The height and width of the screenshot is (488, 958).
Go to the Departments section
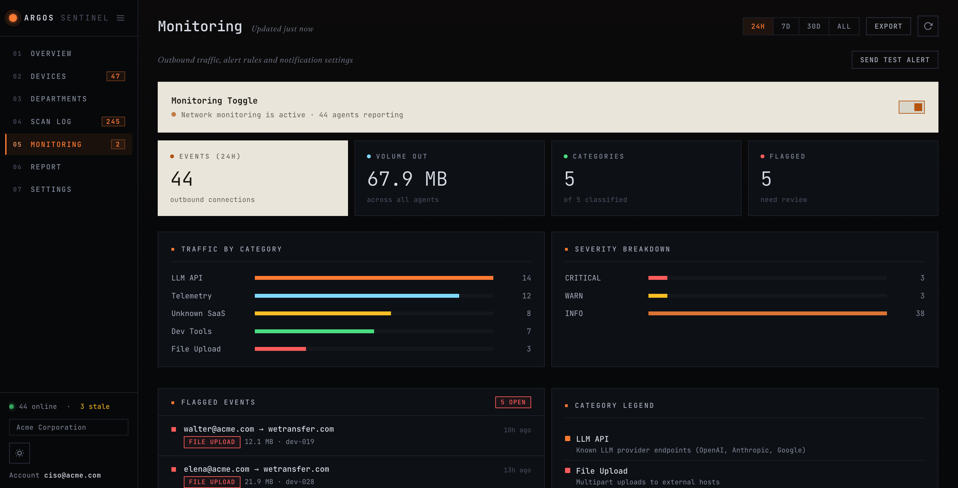69,99
